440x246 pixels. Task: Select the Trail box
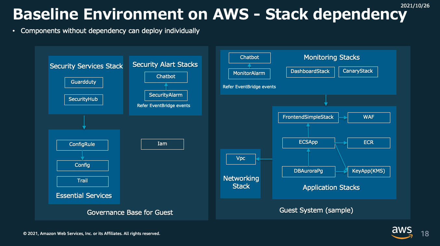(x=83, y=181)
